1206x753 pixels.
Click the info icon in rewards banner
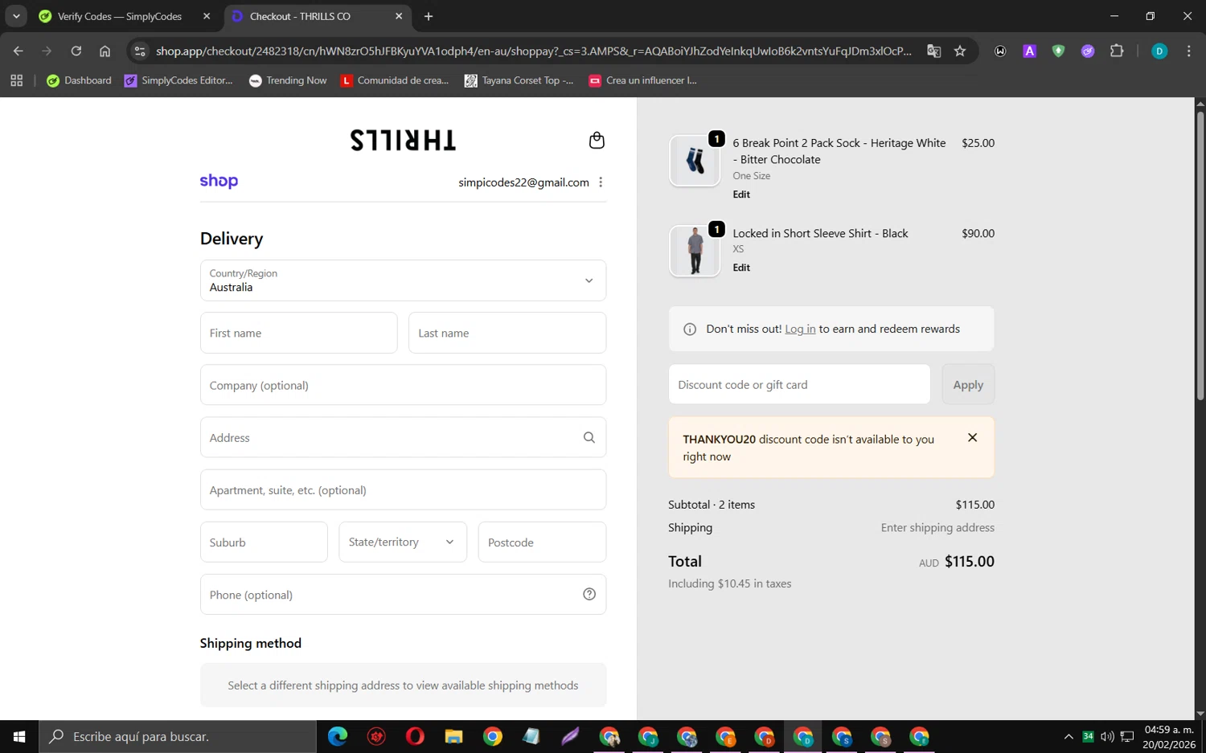[690, 329]
